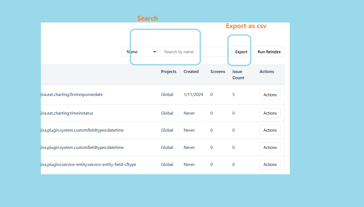Open the service-entity-field-cftype field link
Viewport: 364px width, 207px height.
pos(88,164)
